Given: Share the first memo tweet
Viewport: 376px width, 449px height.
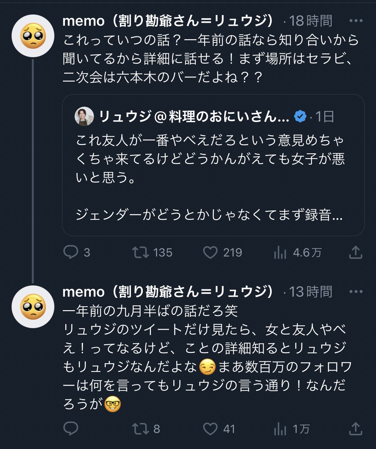Looking at the screenshot, I should coord(355,252).
